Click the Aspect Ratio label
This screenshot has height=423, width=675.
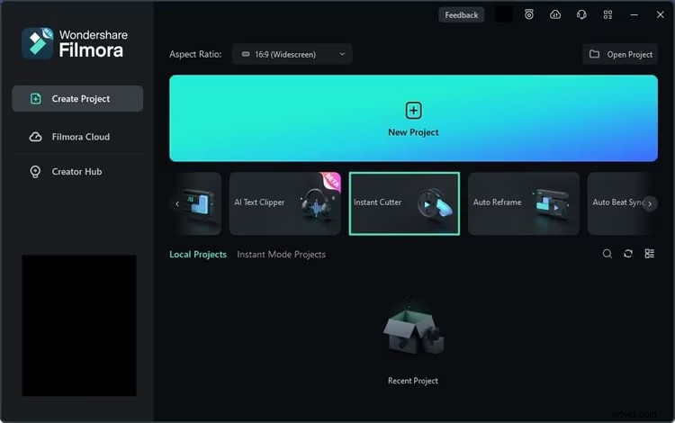(x=195, y=54)
